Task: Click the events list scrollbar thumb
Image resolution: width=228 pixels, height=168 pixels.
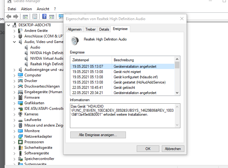Action: click(177, 65)
